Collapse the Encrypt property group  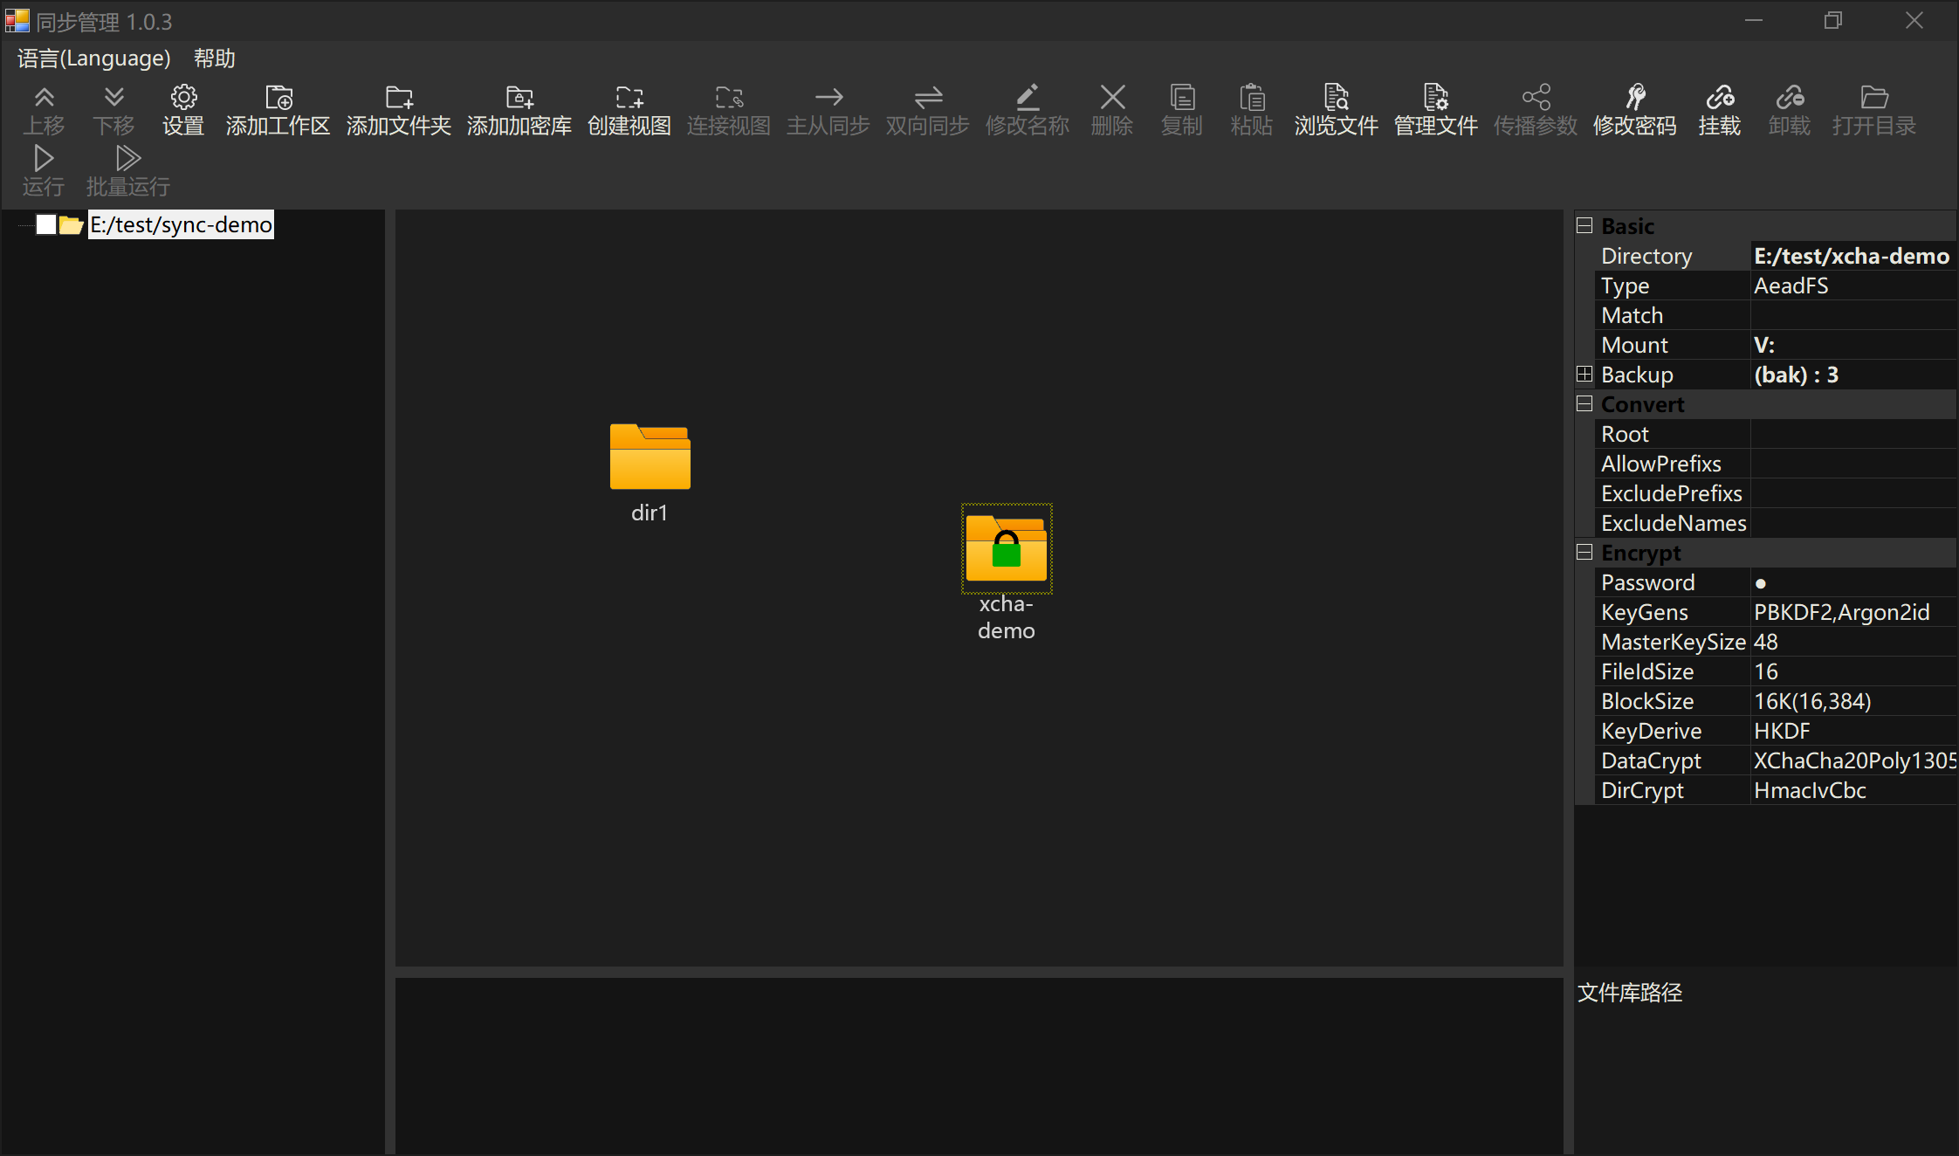1584,553
